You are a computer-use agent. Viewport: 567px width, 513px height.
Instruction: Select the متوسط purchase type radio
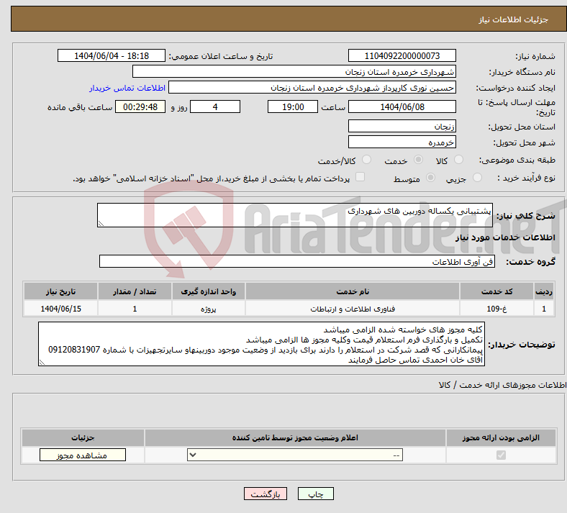pos(430,177)
